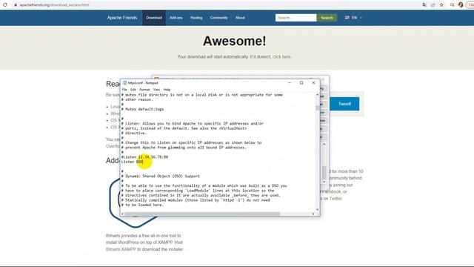Open the Add-ons navigation item
This screenshot has height=267, width=474.
[x=176, y=18]
